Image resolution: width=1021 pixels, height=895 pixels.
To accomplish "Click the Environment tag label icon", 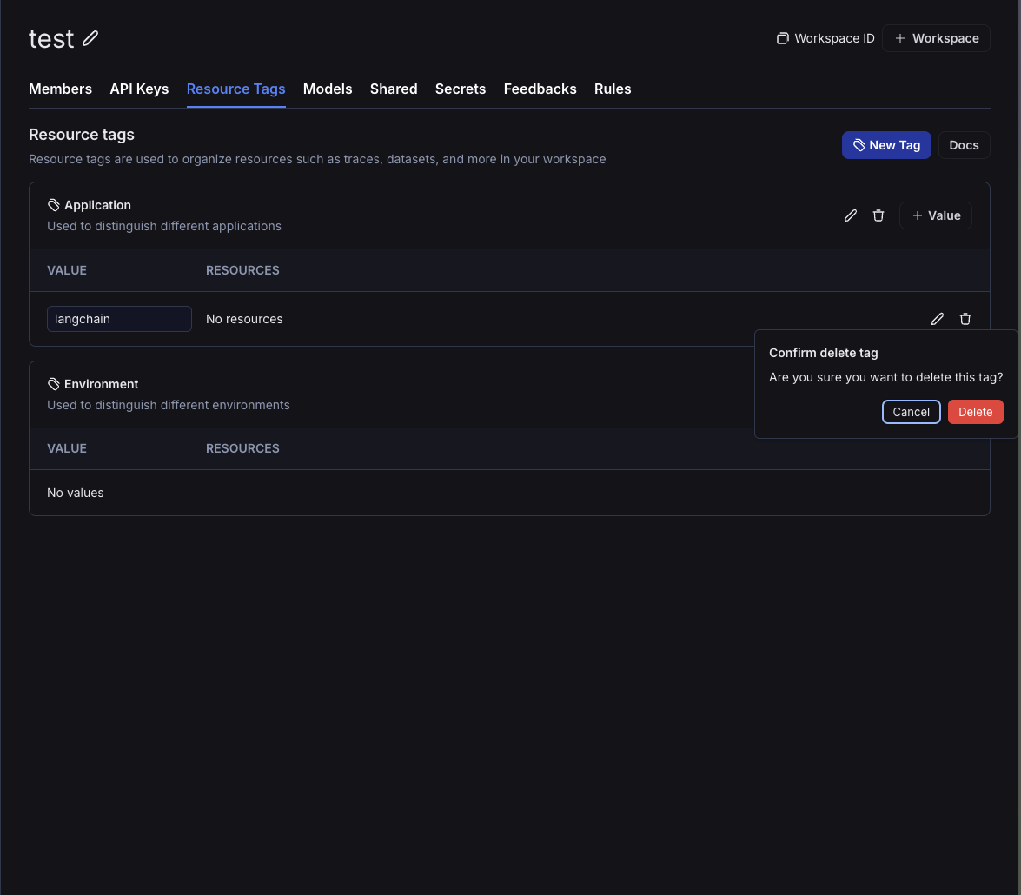I will pos(53,384).
